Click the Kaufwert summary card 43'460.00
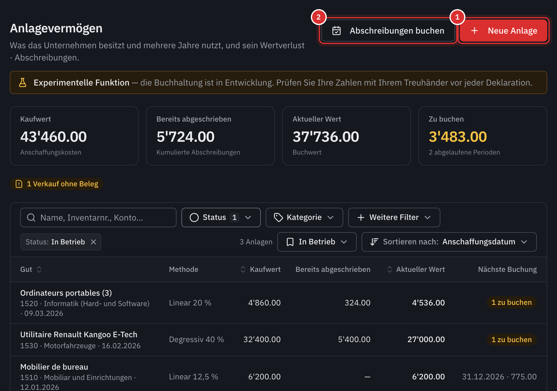 coord(74,136)
